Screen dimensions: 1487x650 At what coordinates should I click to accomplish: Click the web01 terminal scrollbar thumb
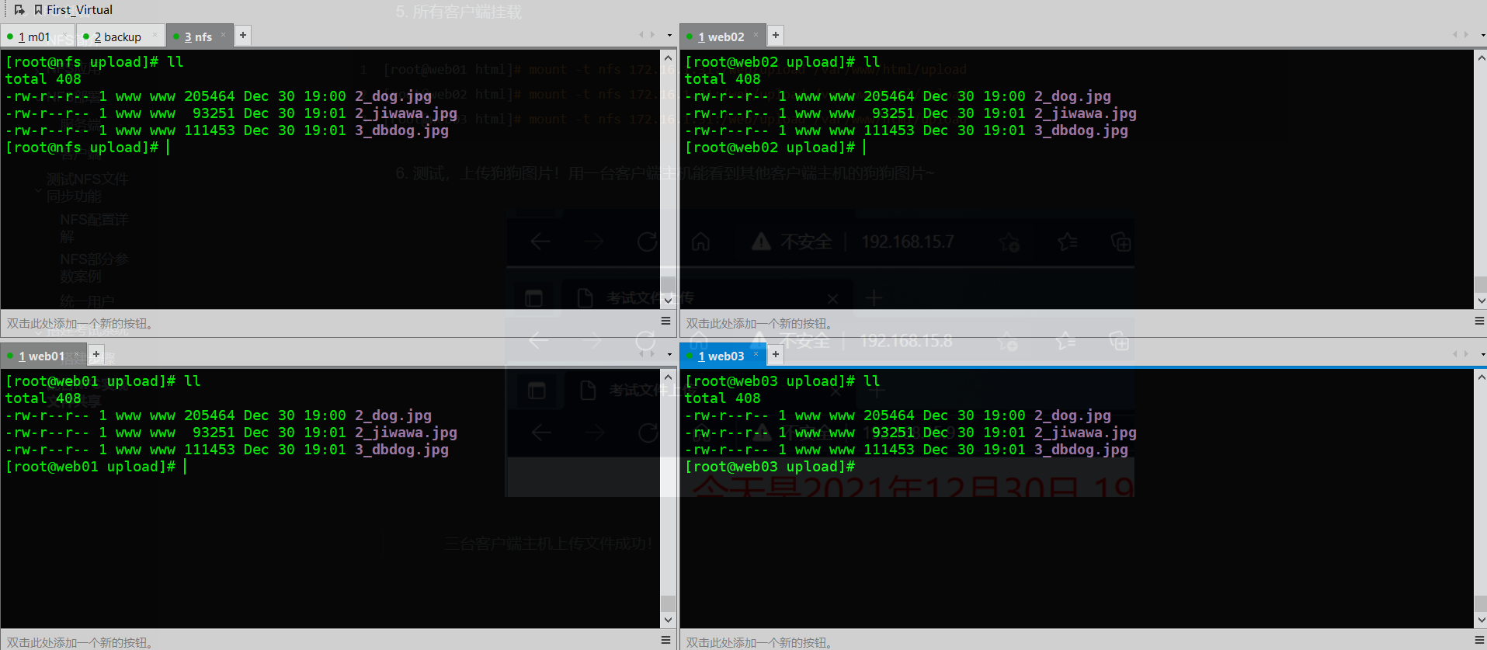[x=668, y=603]
